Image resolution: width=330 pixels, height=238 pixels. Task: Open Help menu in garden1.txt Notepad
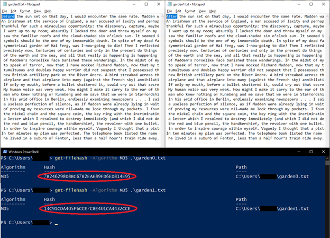click(214, 11)
